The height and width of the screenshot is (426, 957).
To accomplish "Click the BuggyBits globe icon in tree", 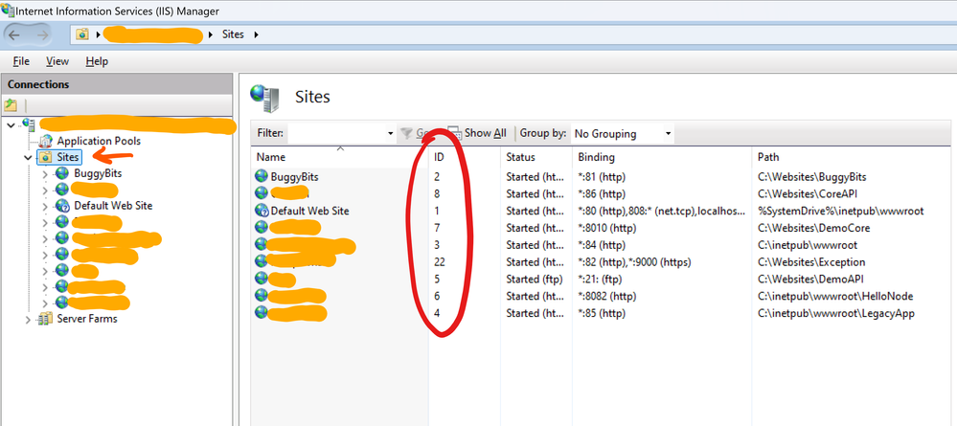I will (x=62, y=173).
